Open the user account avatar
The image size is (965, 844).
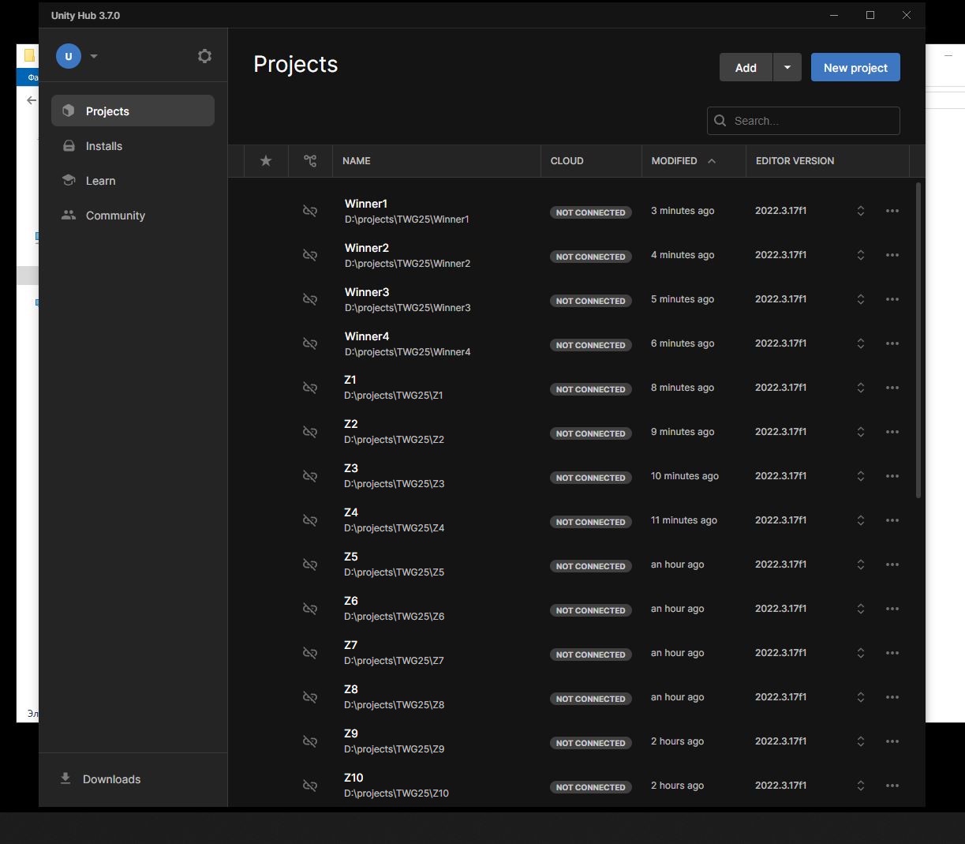tap(69, 56)
